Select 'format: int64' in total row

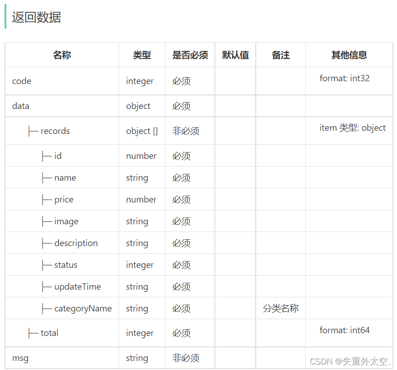(345, 330)
